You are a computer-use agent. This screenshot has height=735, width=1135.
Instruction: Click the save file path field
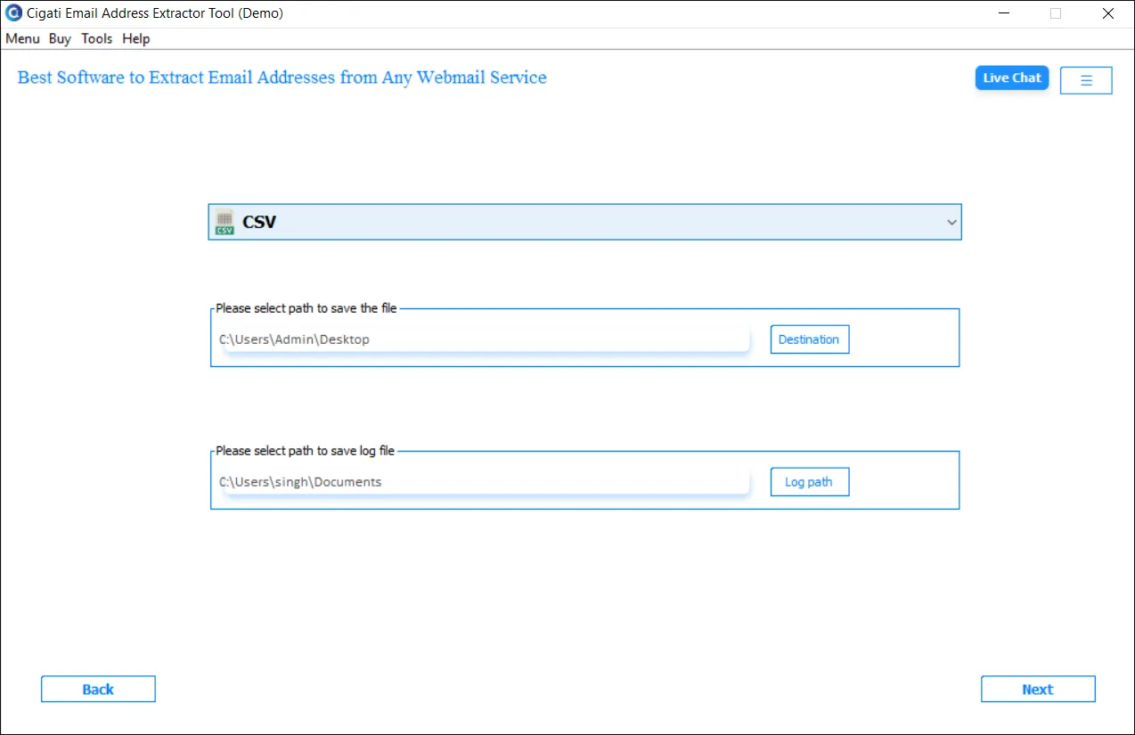point(486,339)
